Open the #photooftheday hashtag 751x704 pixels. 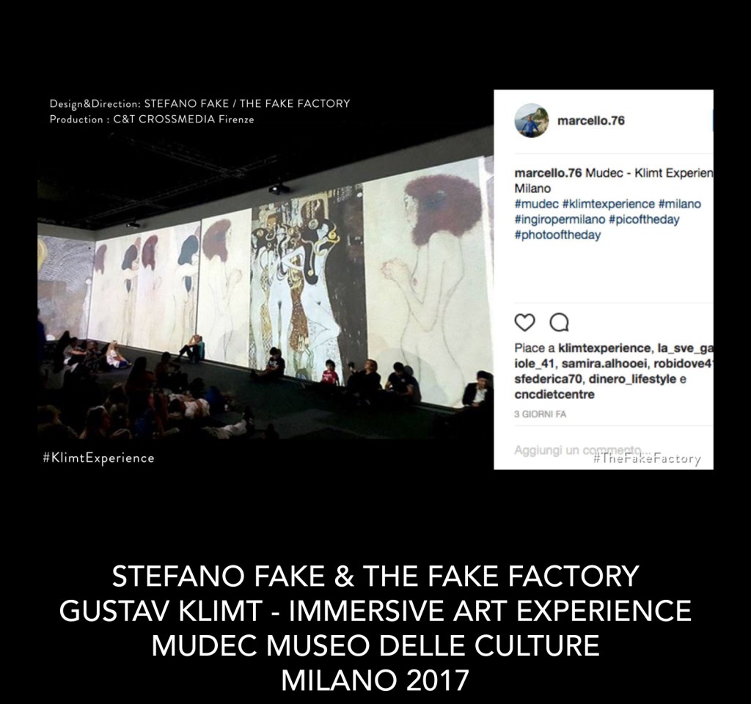(557, 235)
